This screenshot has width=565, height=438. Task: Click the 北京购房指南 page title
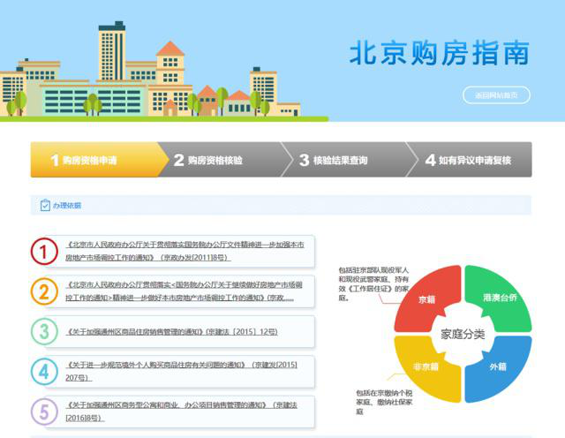440,53
